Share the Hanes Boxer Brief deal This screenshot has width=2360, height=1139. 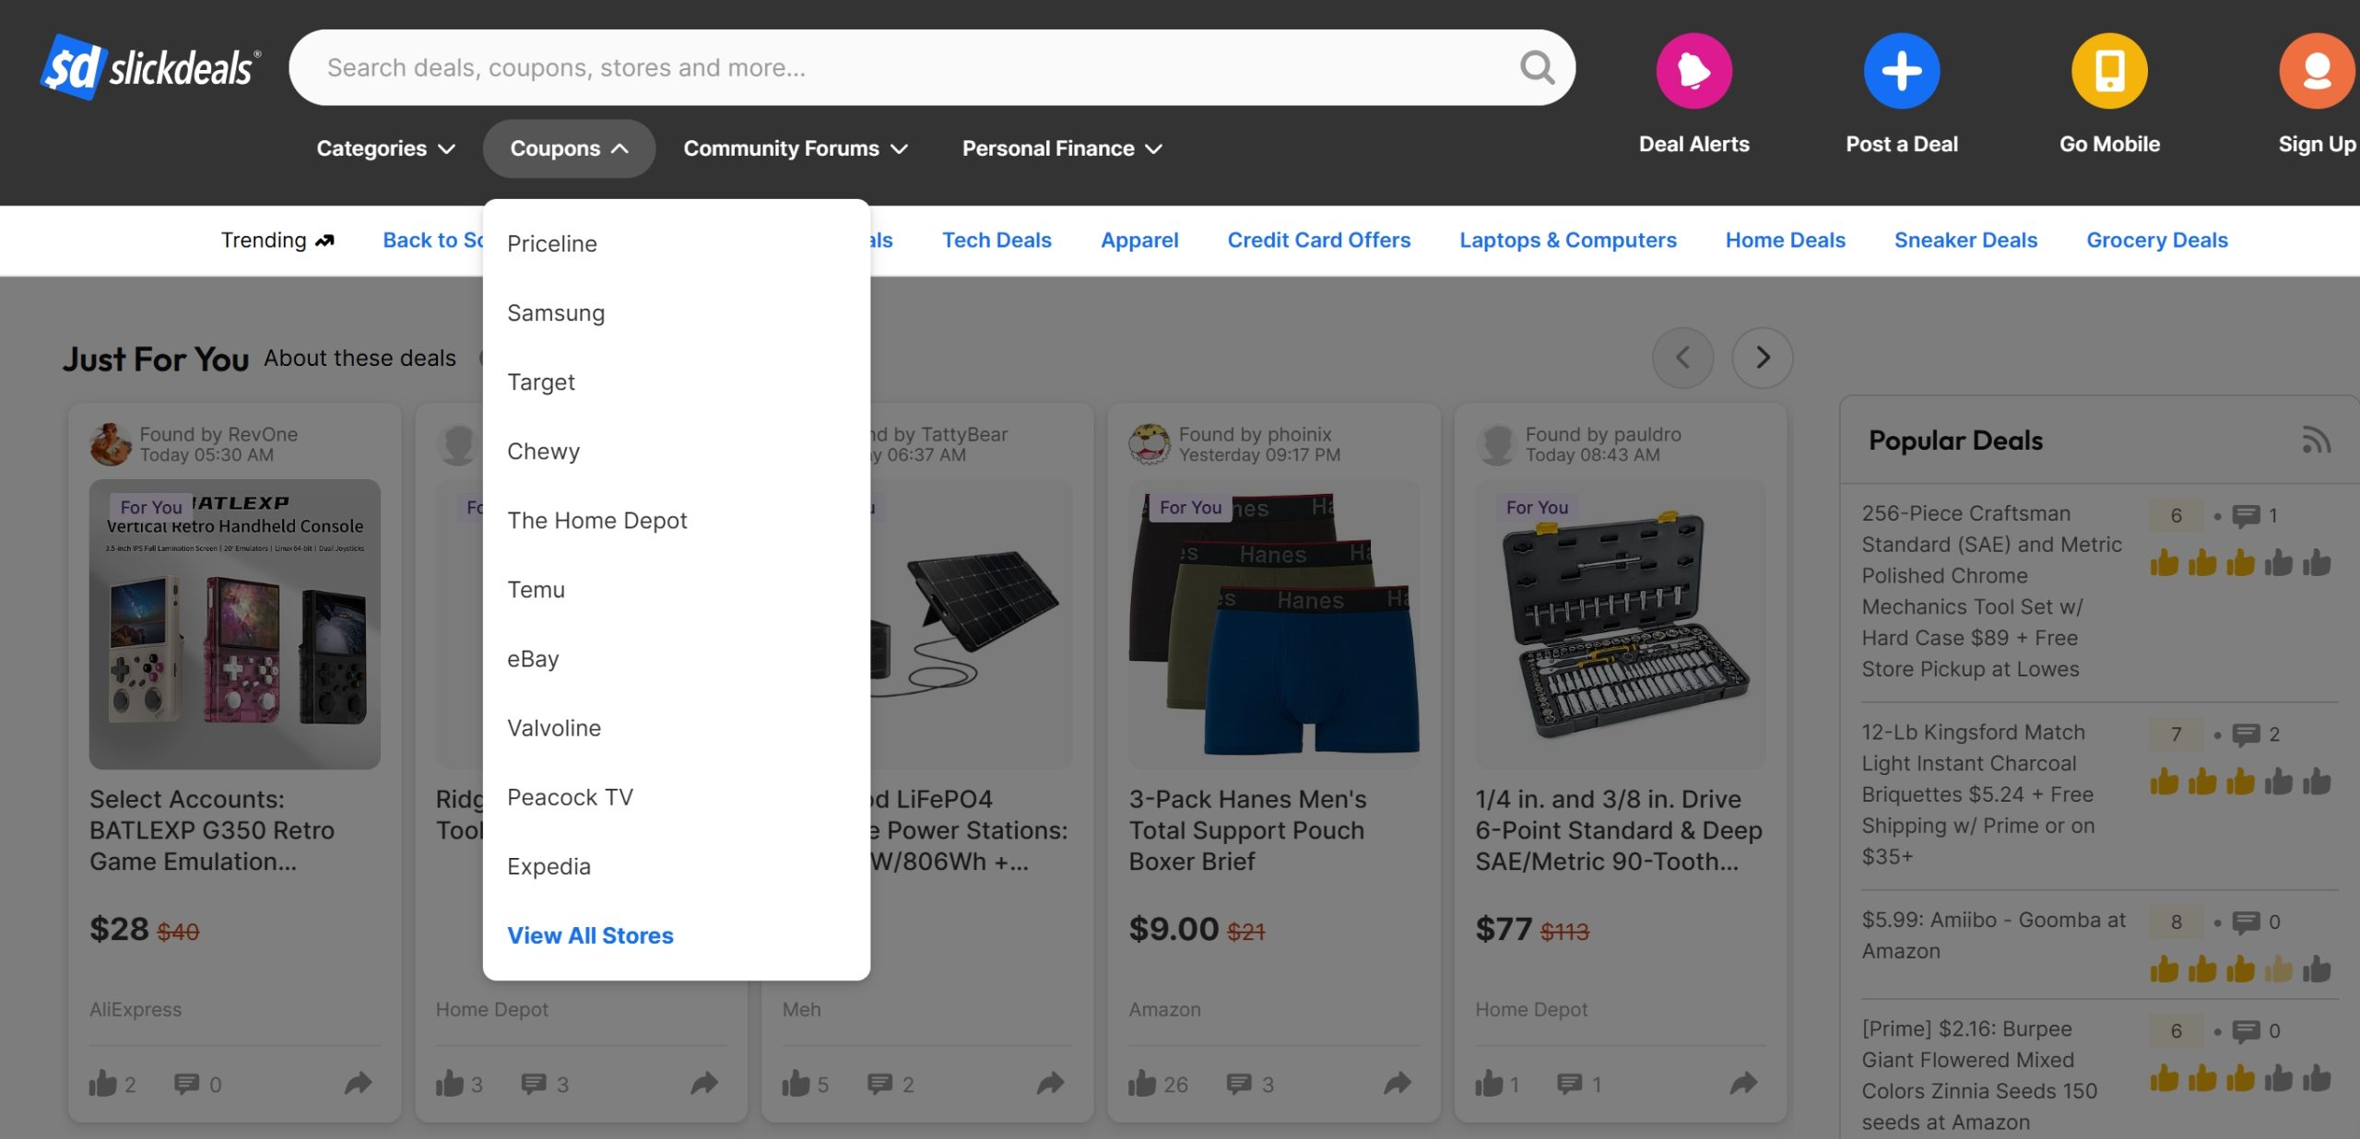(1398, 1084)
